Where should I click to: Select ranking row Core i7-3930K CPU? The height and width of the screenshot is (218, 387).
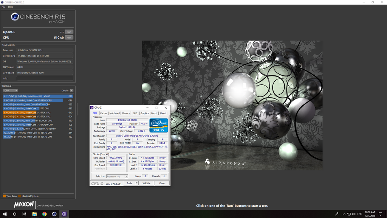click(38, 100)
